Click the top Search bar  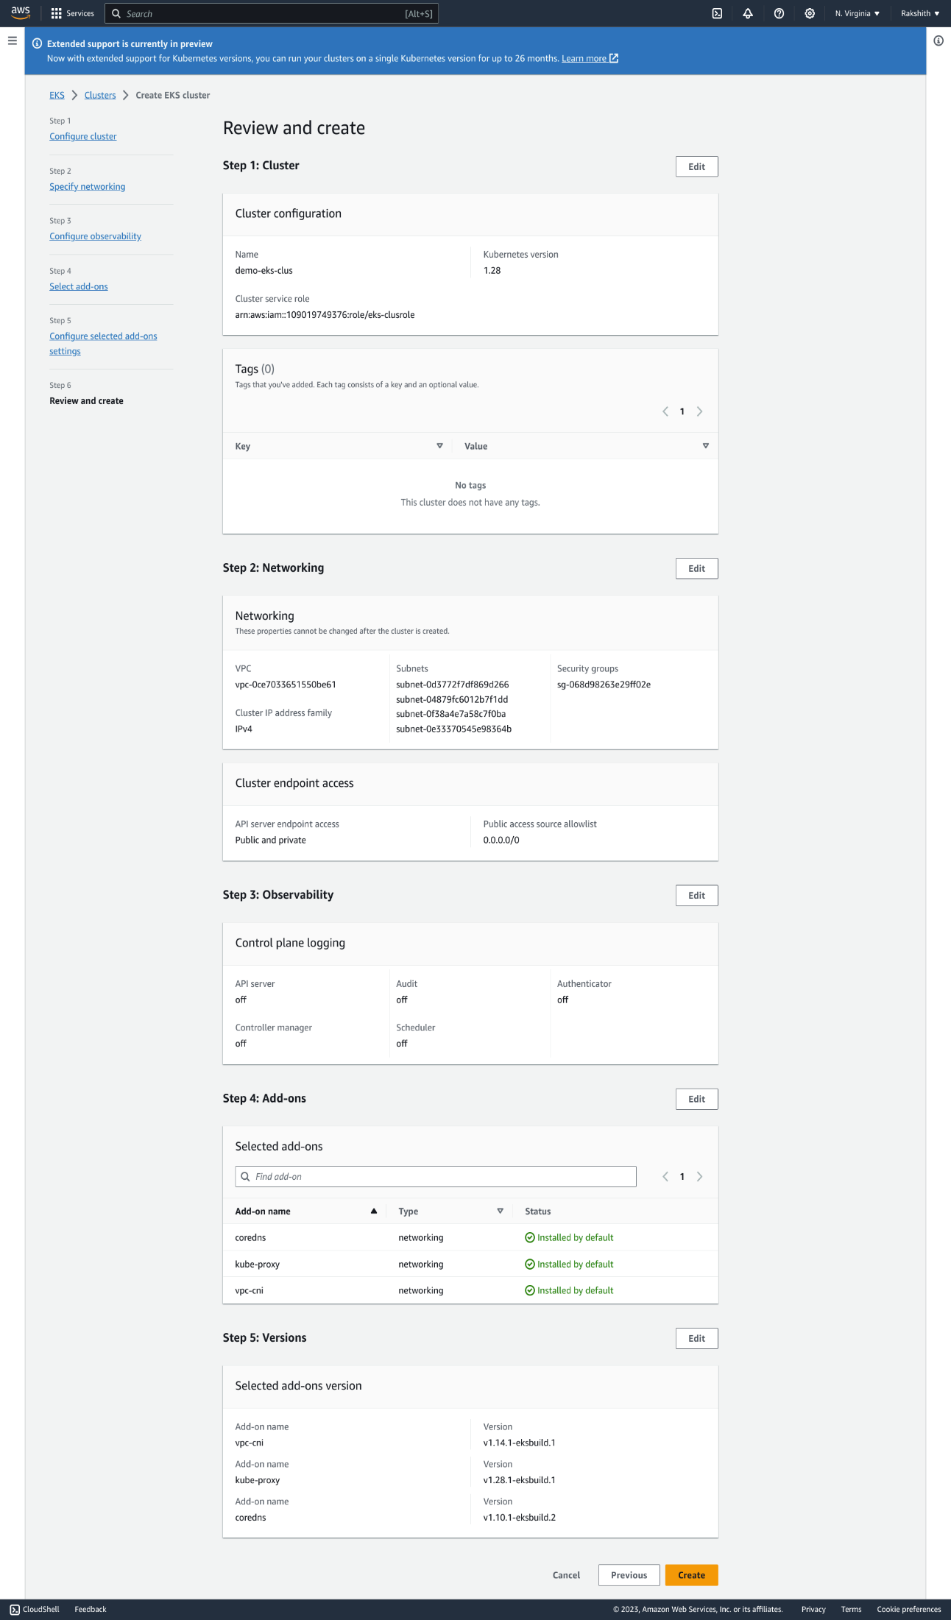pyautogui.click(x=272, y=13)
